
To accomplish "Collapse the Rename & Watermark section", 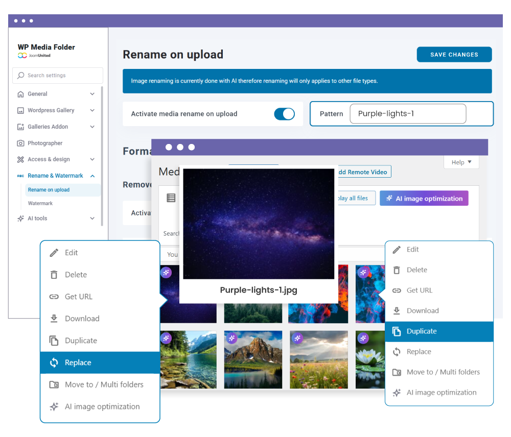I will pos(92,176).
